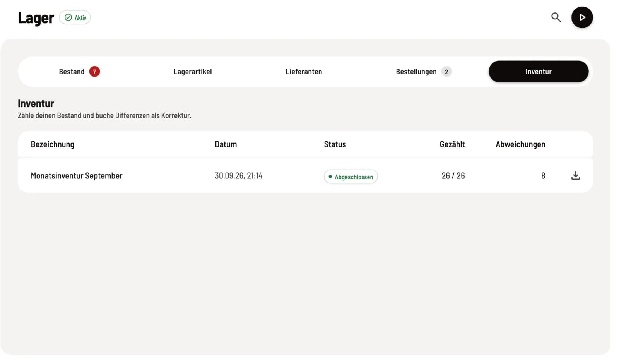Open the Lagerartikel tab
The height and width of the screenshot is (360, 619).
tap(193, 72)
